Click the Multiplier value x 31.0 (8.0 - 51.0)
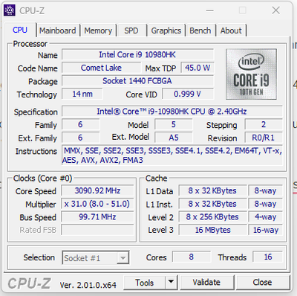The height and width of the screenshot is (296, 297). pos(97,204)
